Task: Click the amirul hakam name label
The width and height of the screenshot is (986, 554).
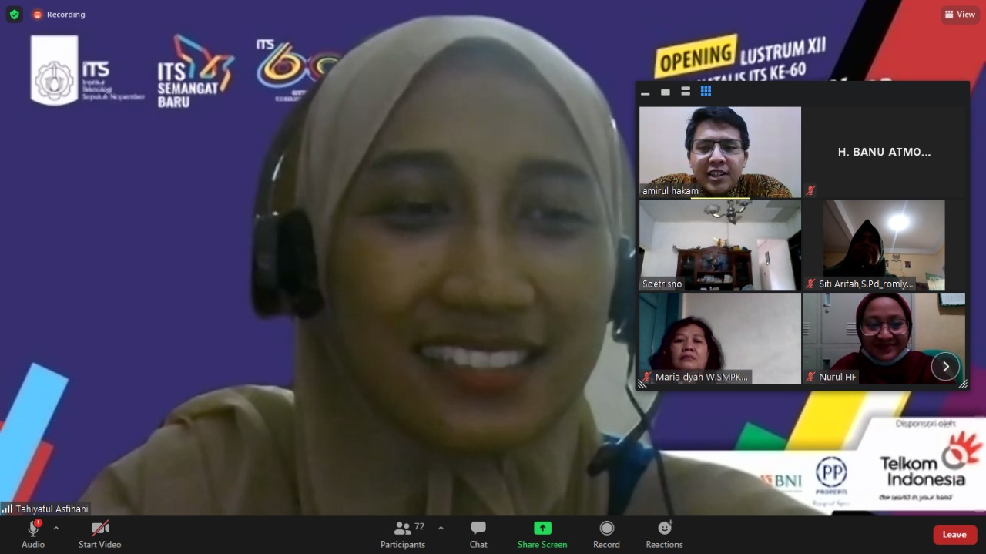Action: [671, 190]
